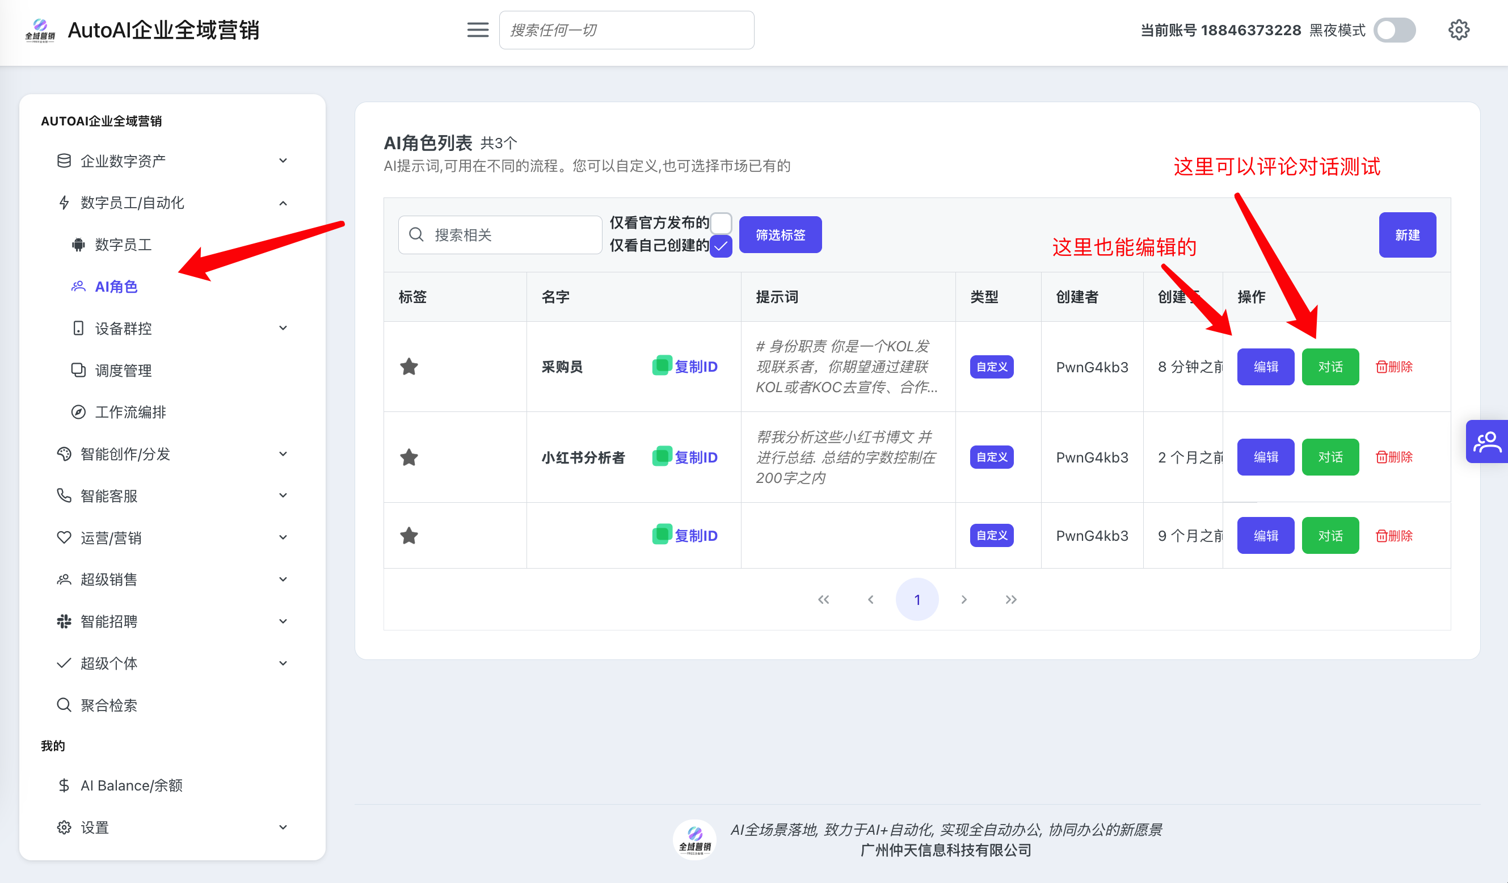The height and width of the screenshot is (883, 1508).
Task: Click the 自定义 tag in 小红书分析者 row
Action: (992, 457)
